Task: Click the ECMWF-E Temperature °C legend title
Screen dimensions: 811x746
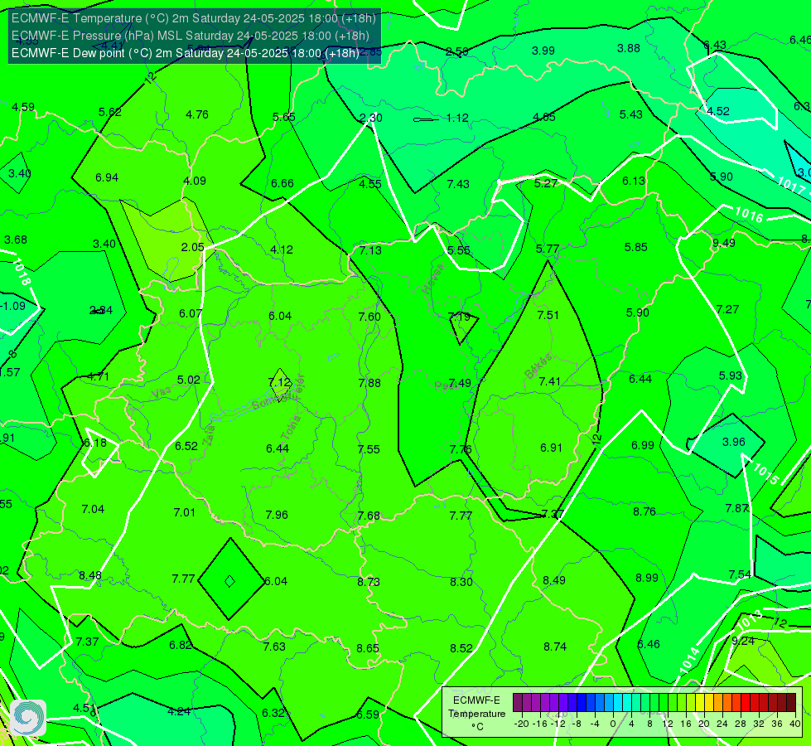Action: pos(476,714)
